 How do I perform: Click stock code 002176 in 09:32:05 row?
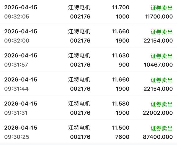pos(80,17)
